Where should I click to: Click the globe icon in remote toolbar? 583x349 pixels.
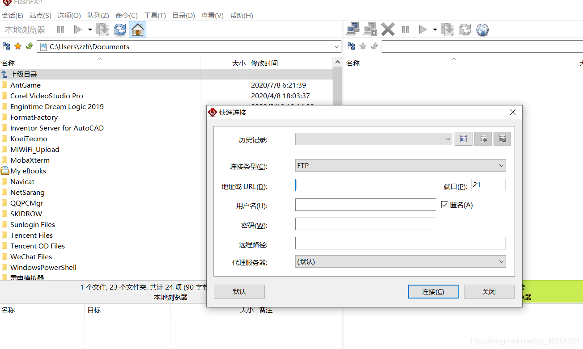[x=482, y=29]
